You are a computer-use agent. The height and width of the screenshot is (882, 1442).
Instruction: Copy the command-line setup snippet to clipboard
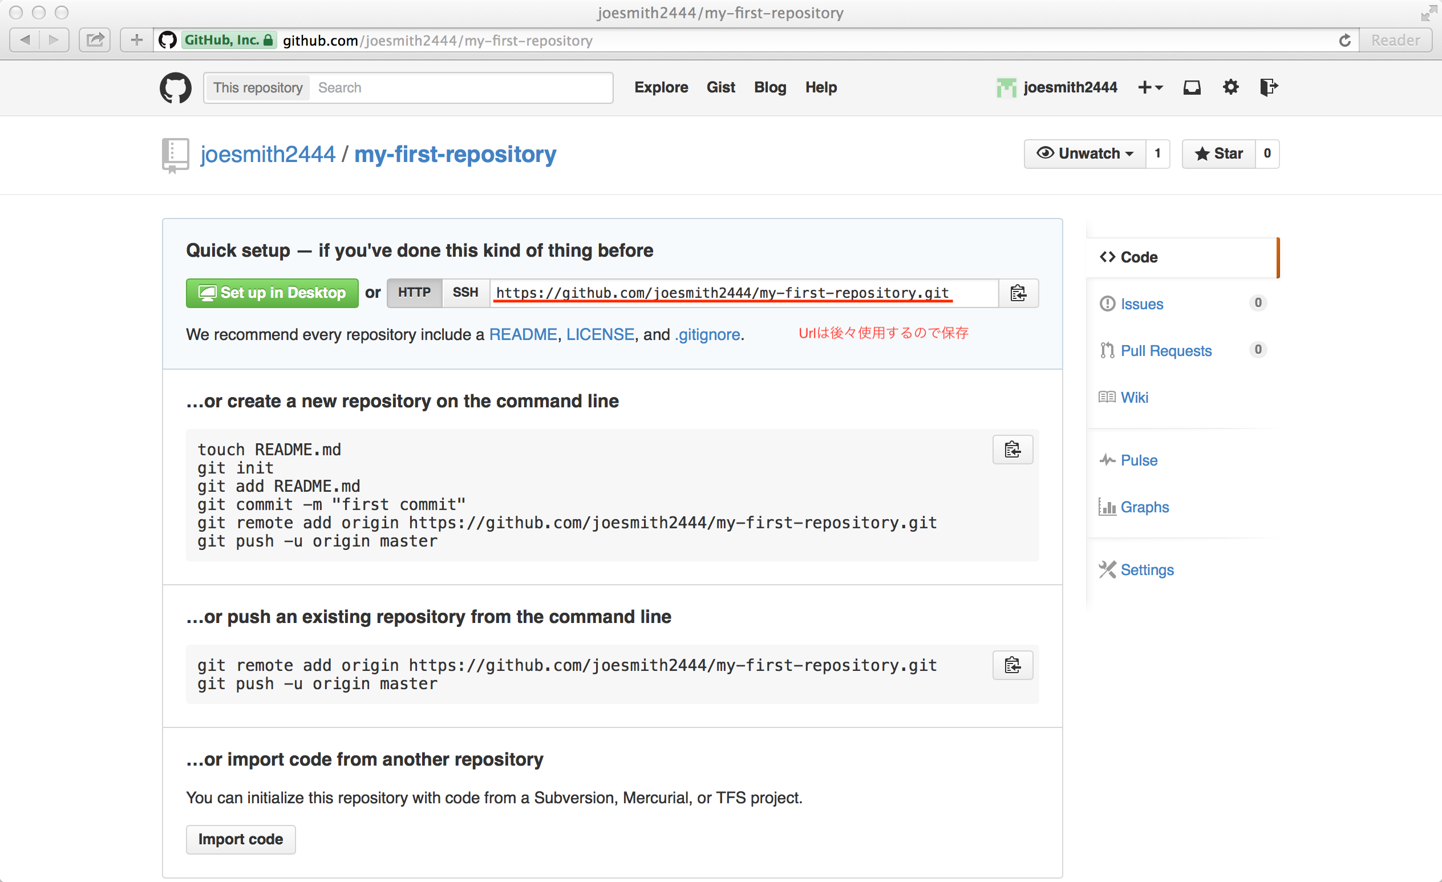(1012, 450)
